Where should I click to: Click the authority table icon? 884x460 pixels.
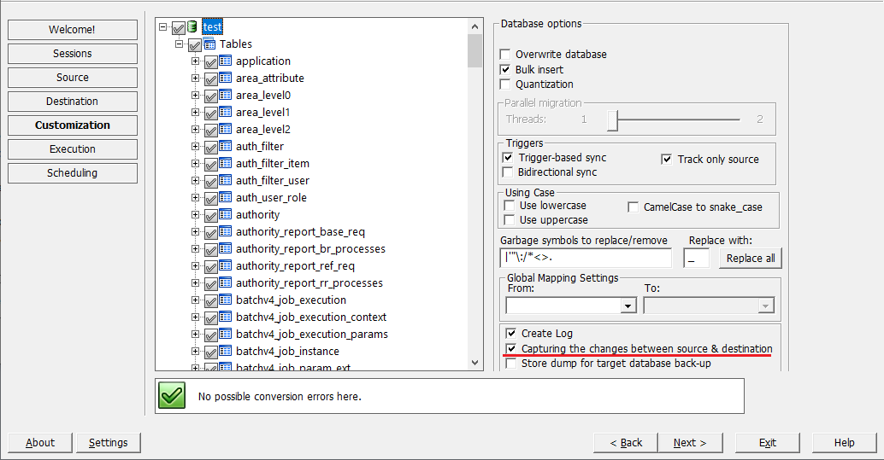click(226, 214)
